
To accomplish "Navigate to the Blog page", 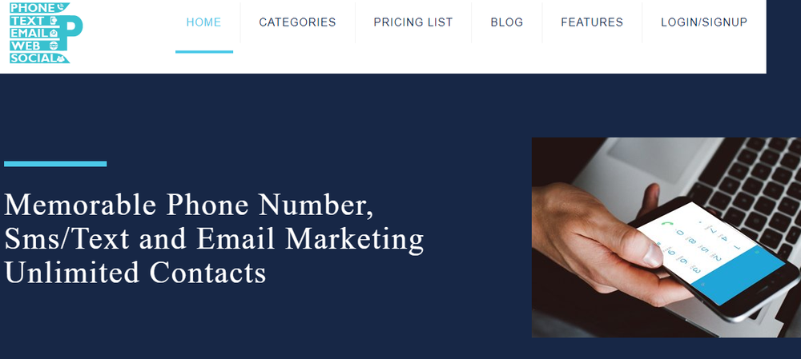I will point(506,22).
